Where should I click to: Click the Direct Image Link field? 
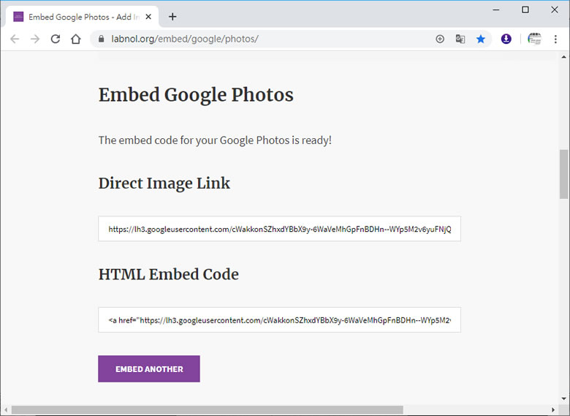[279, 229]
